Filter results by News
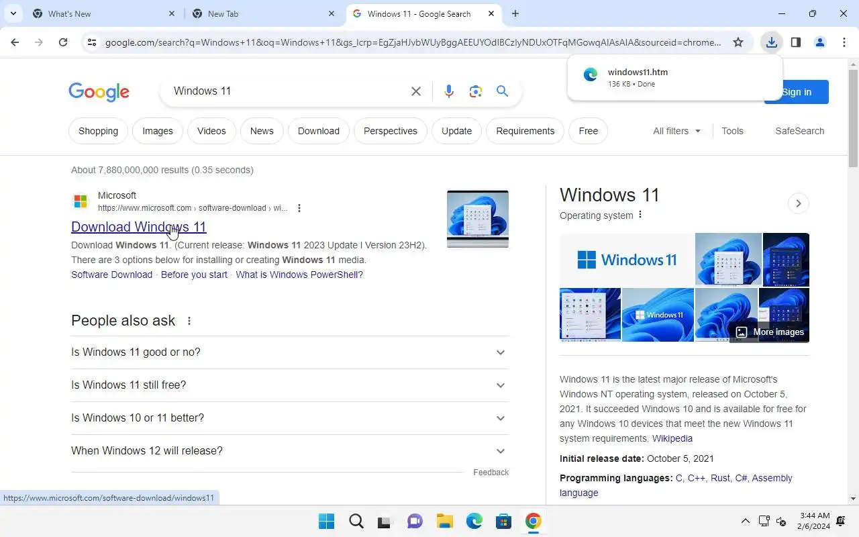Viewport: 859px width, 537px height. click(x=262, y=131)
